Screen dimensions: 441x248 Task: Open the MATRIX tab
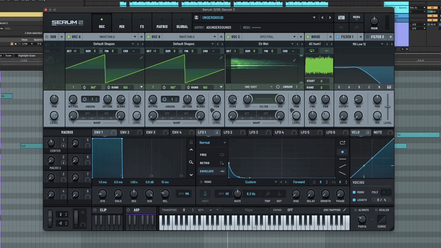tap(162, 23)
